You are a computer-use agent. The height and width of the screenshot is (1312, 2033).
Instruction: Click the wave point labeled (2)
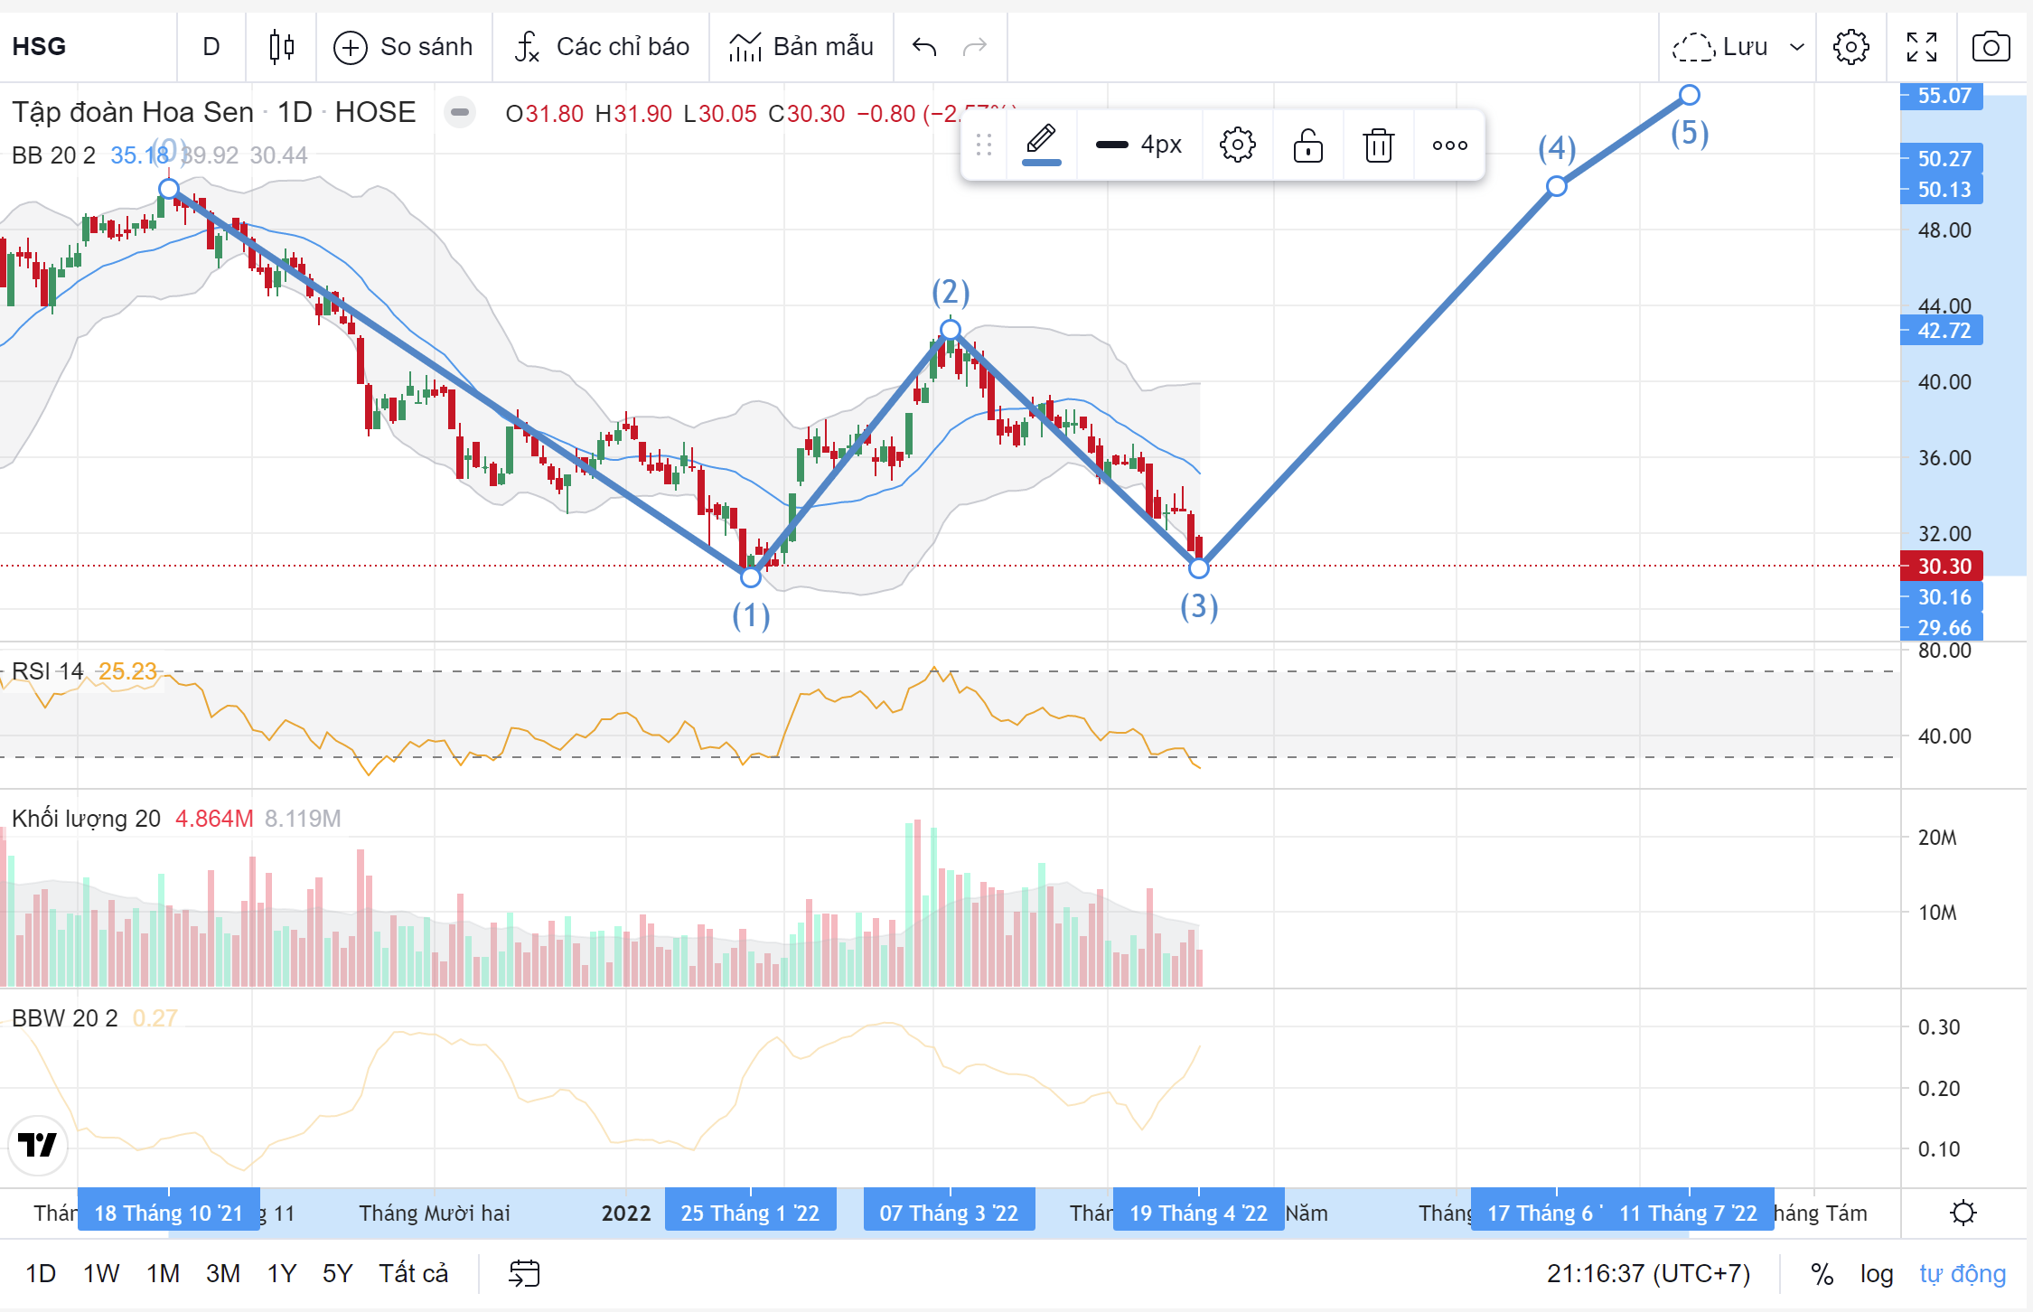tap(950, 330)
